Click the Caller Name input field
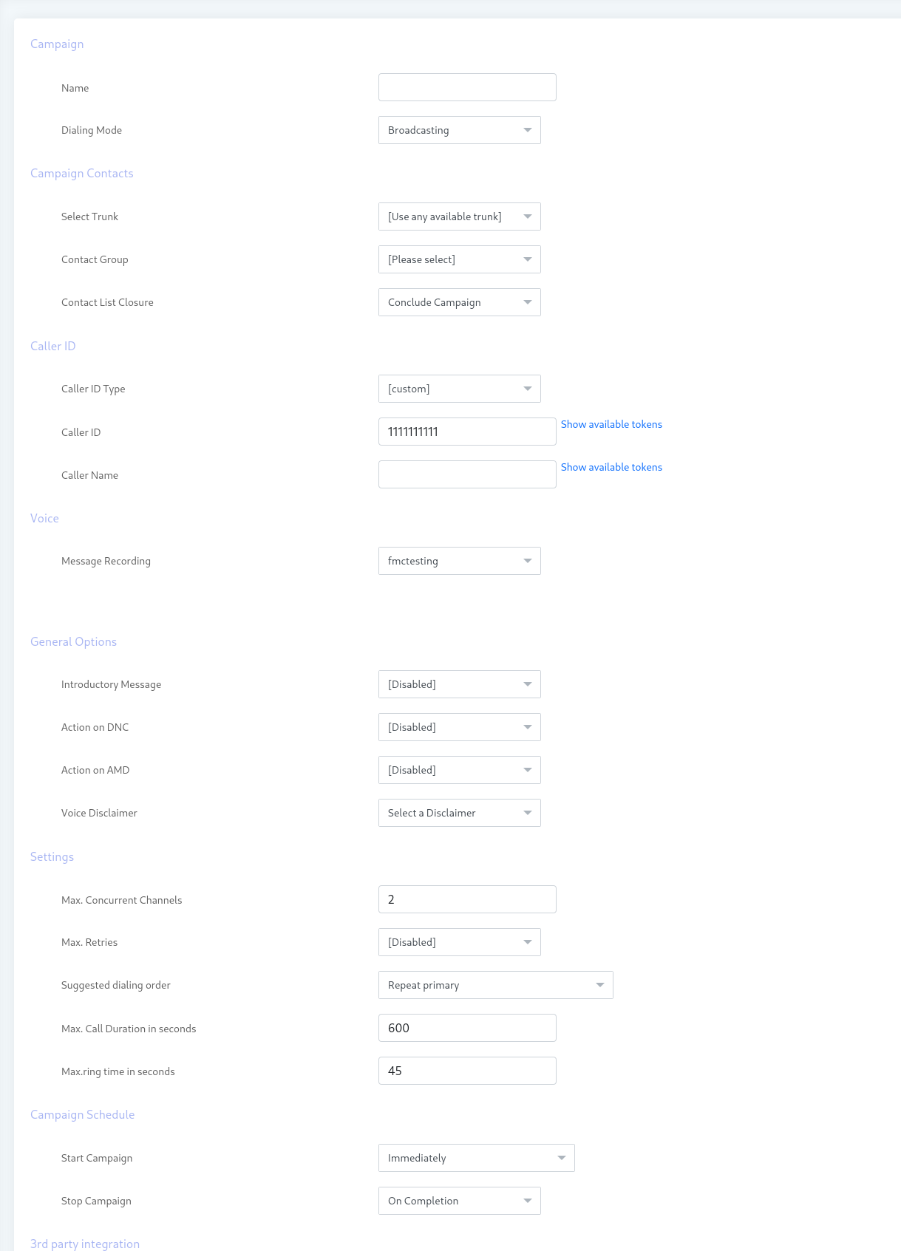The height and width of the screenshot is (1251, 901). [467, 474]
